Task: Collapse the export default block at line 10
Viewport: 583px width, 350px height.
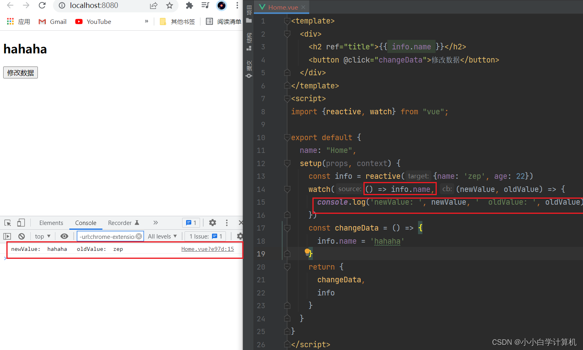Action: [x=287, y=137]
